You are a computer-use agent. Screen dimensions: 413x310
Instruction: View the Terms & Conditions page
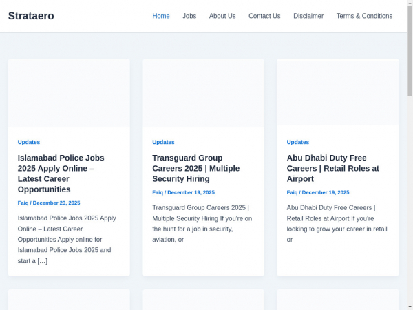364,16
